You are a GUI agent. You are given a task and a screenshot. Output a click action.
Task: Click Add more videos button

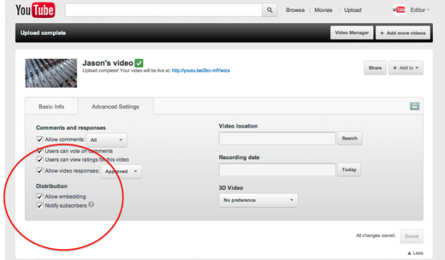(x=403, y=33)
